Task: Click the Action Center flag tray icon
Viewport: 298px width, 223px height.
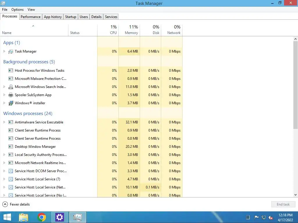Action: [x=256, y=217]
